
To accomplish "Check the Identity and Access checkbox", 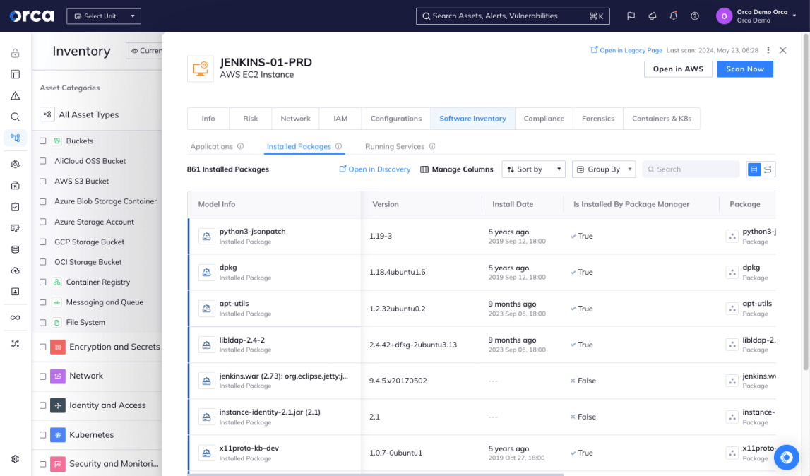I will click(x=43, y=405).
